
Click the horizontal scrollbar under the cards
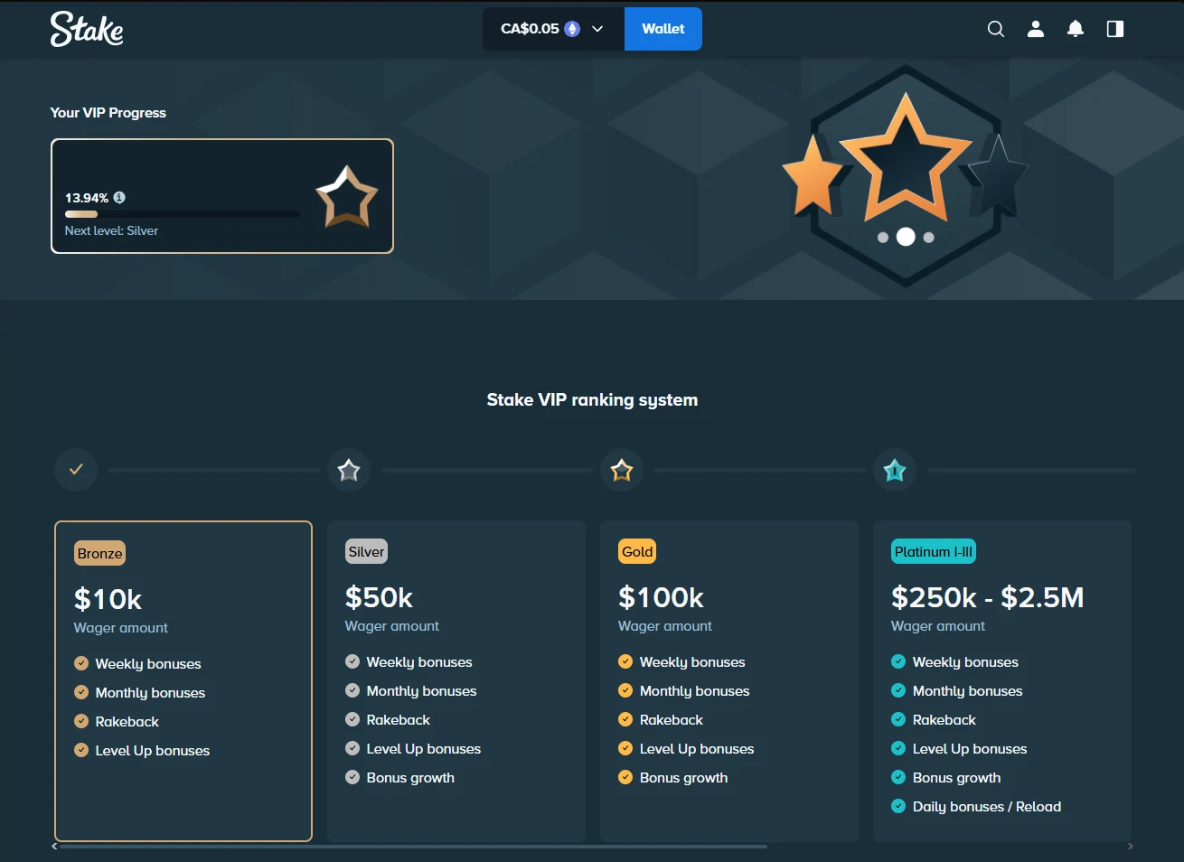[x=413, y=847]
